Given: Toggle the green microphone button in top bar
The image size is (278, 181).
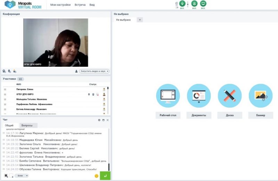Looking at the screenshot, I should [x=182, y=3].
